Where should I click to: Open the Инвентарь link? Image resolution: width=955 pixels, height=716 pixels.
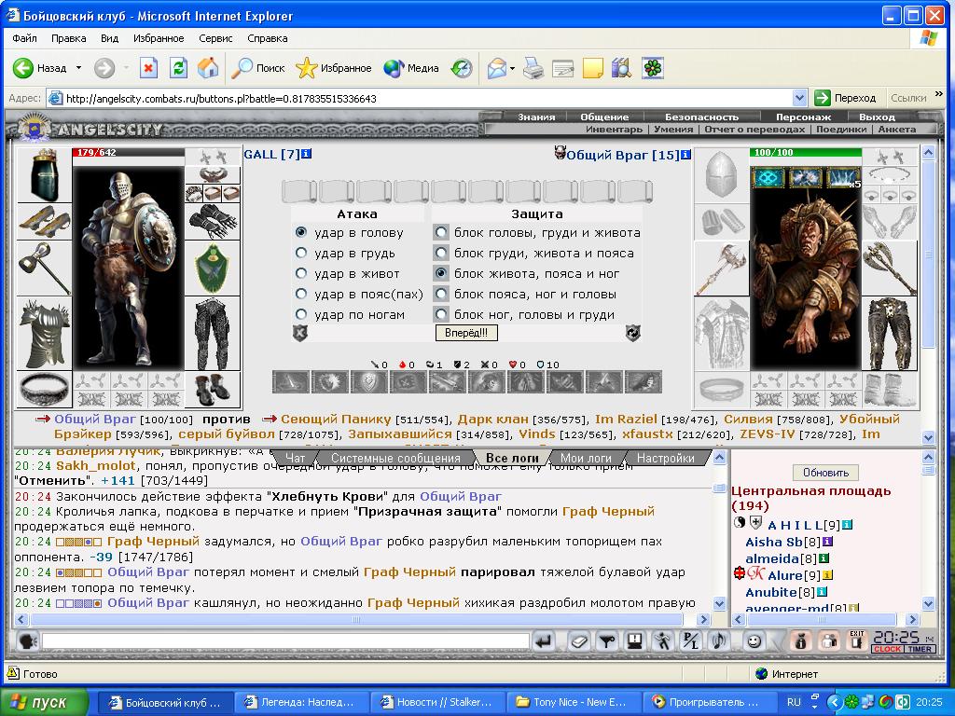coord(614,129)
